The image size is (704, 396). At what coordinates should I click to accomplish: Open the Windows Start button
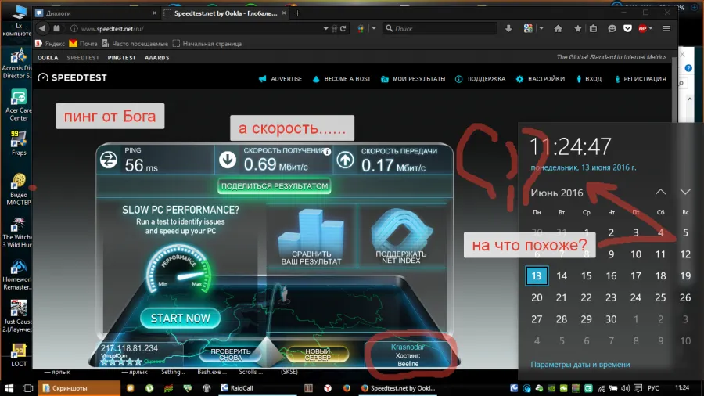tap(9, 388)
